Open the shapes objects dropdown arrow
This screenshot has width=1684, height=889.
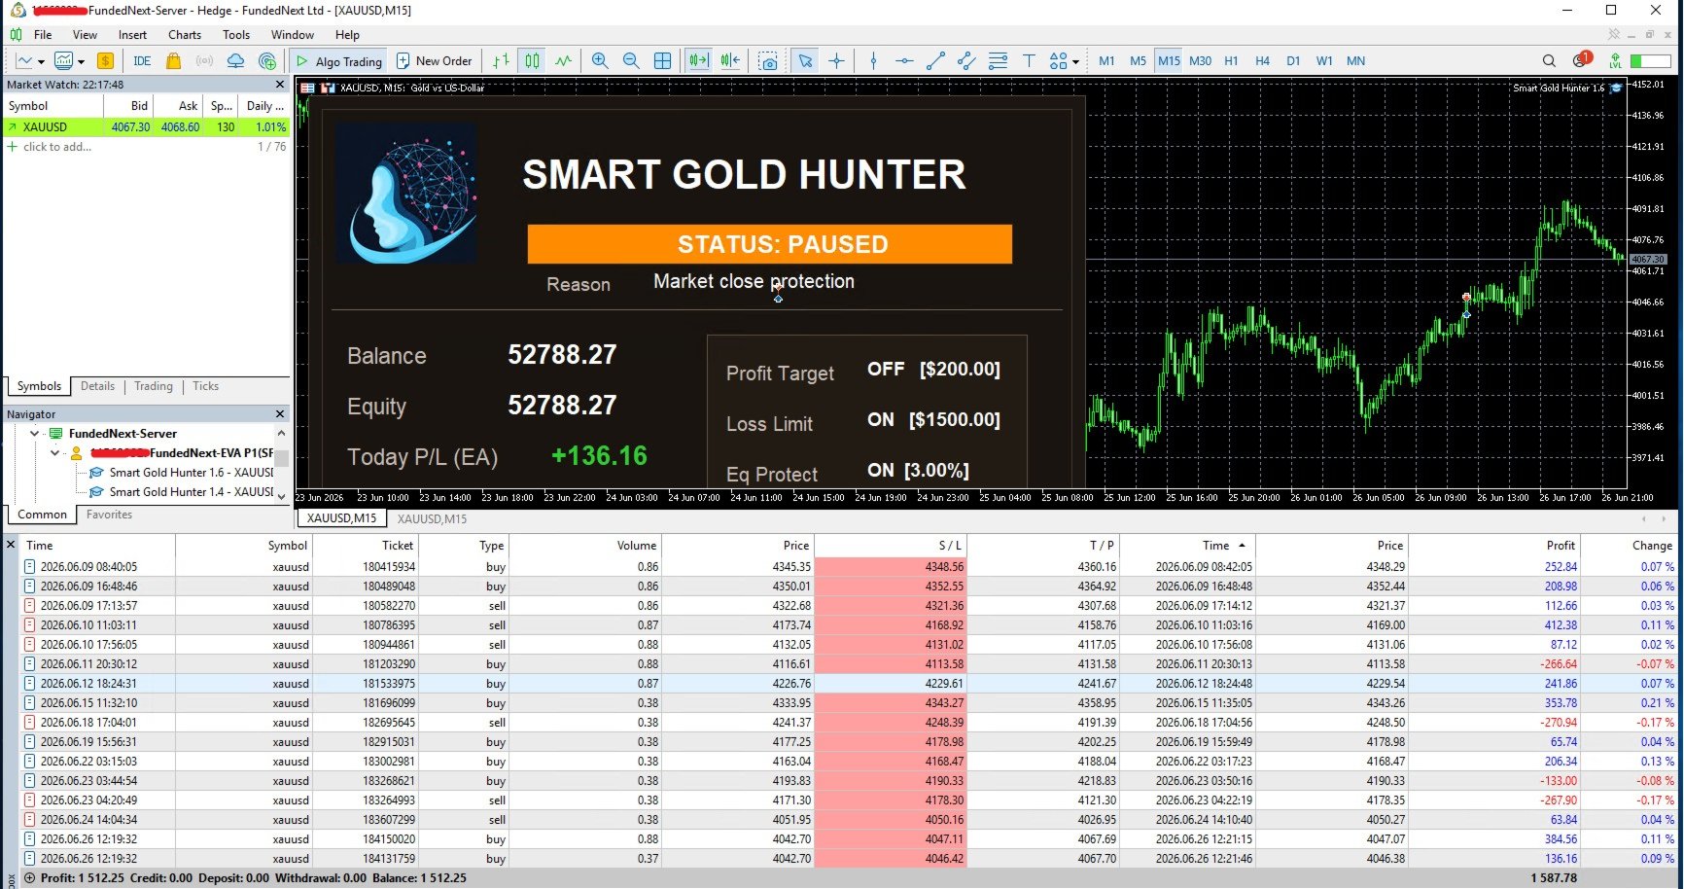1075,61
